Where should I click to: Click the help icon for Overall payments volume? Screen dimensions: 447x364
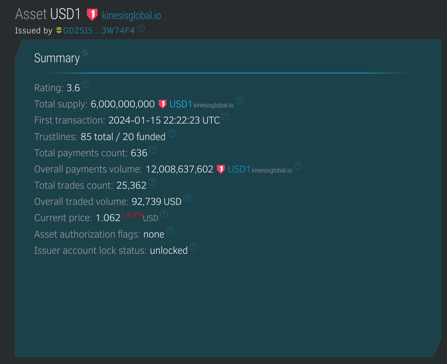(x=298, y=165)
